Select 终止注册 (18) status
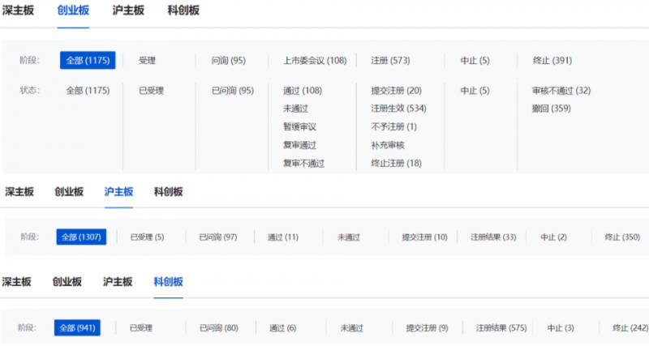The image size is (649, 346). coord(396,164)
